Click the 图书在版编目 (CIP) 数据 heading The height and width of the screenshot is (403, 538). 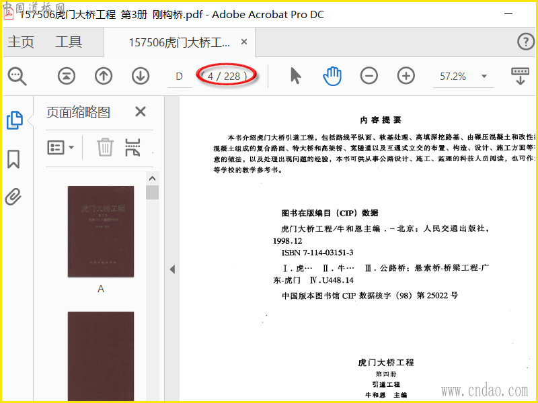330,213
